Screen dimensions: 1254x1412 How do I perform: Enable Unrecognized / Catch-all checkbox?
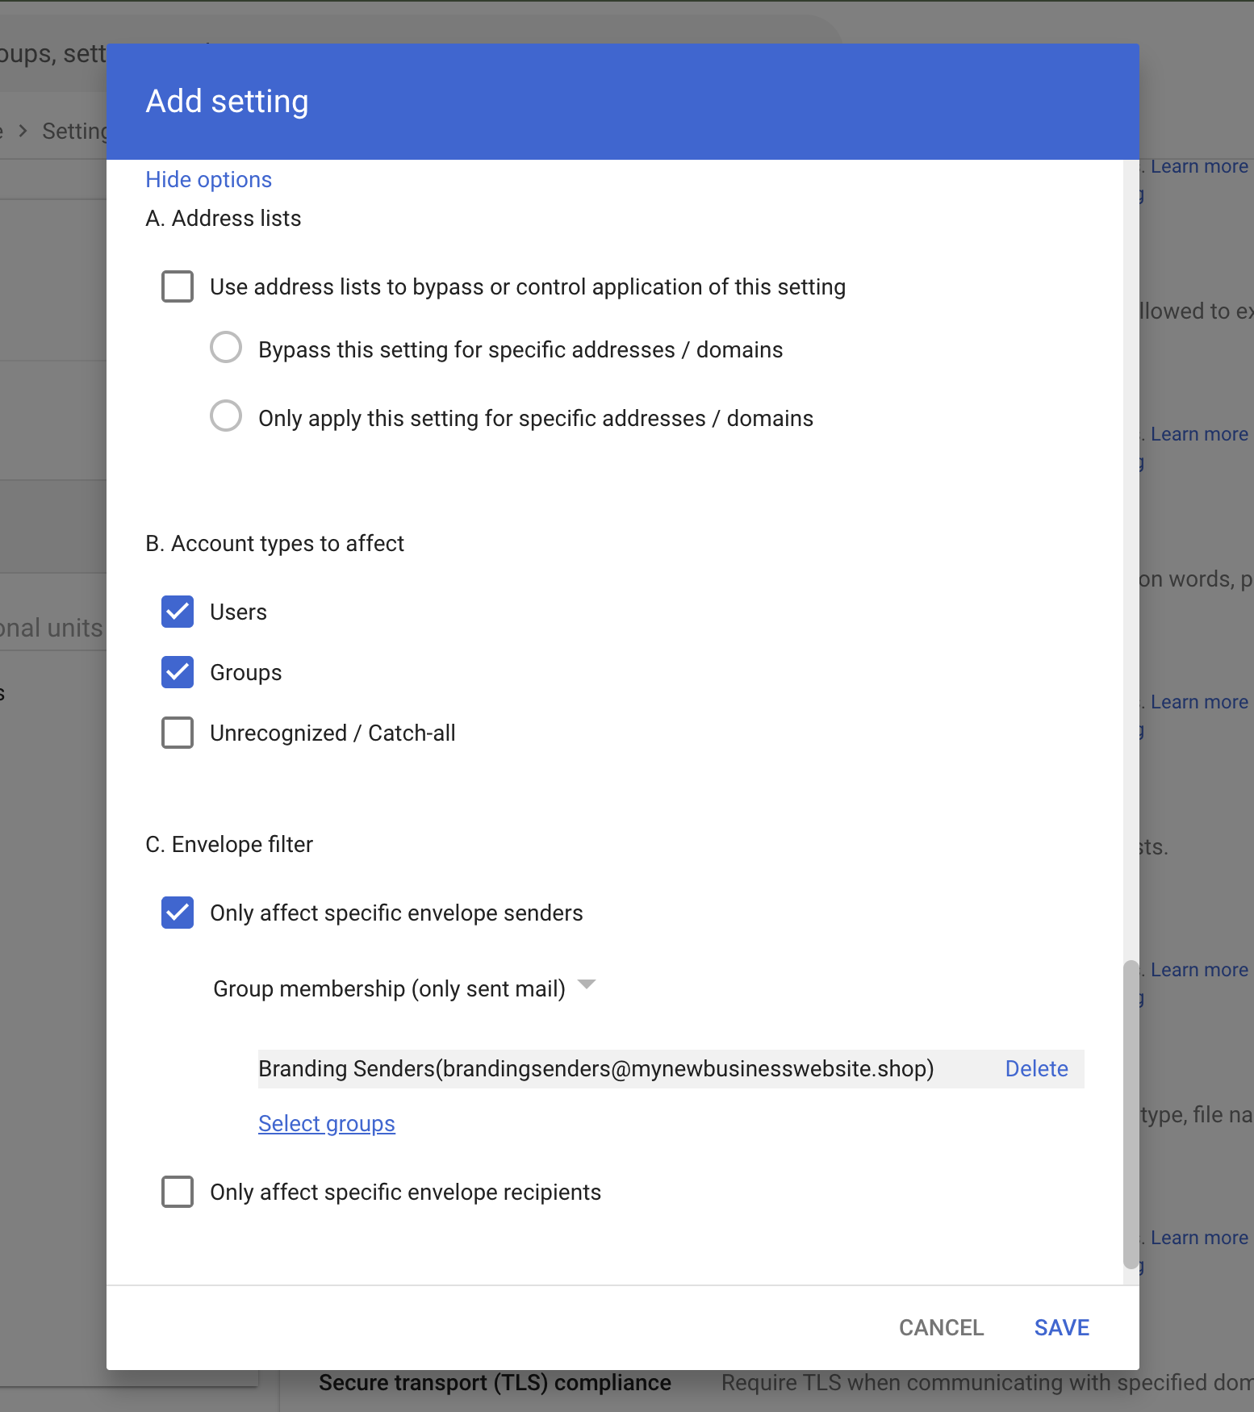click(178, 733)
